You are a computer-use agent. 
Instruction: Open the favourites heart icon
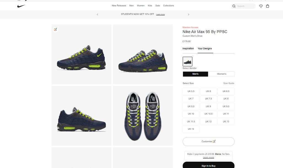[x=261, y=6]
